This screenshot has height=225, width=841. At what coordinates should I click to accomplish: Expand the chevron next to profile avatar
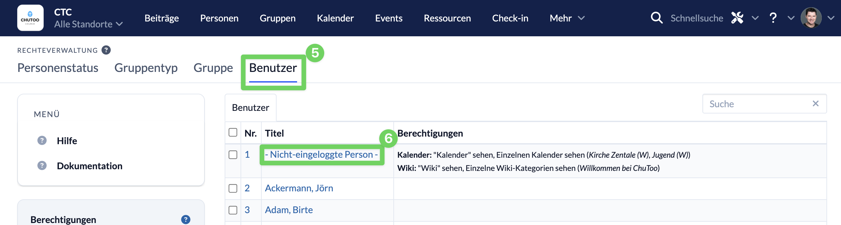coord(831,18)
